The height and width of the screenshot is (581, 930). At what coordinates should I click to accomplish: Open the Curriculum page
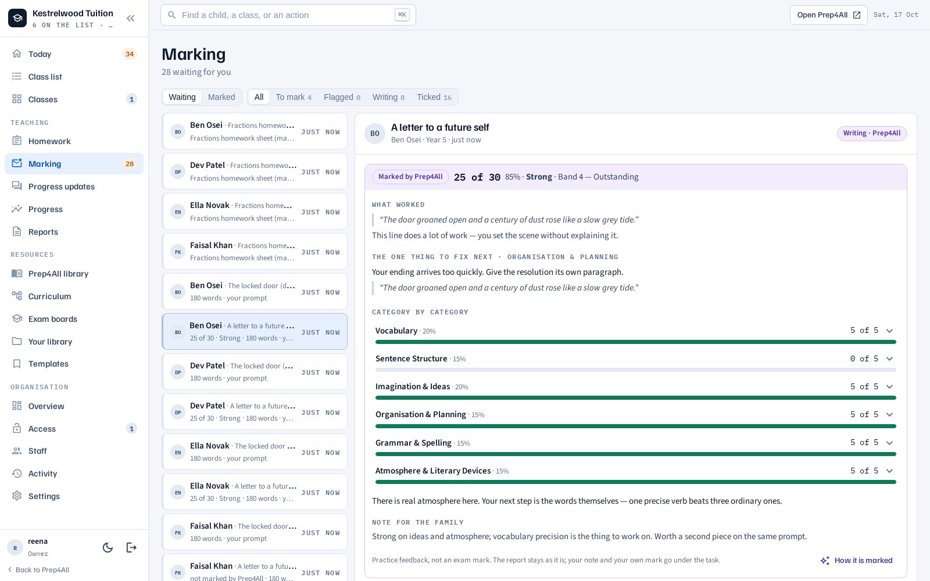point(74,296)
